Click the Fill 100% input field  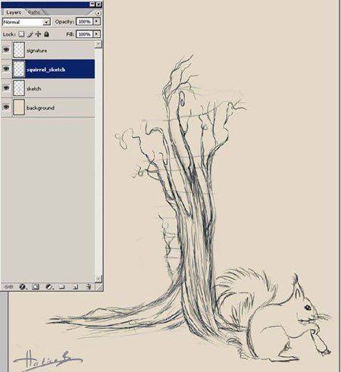pos(84,34)
